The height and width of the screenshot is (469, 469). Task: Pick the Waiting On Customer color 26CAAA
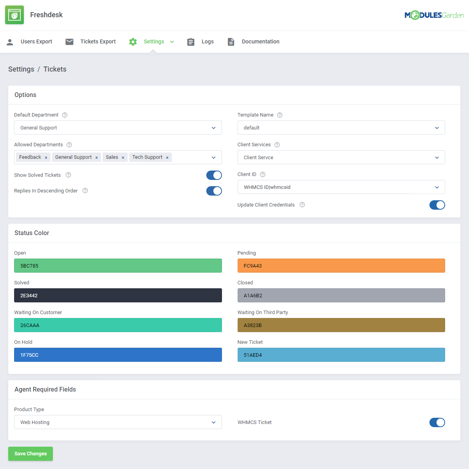pyautogui.click(x=118, y=325)
